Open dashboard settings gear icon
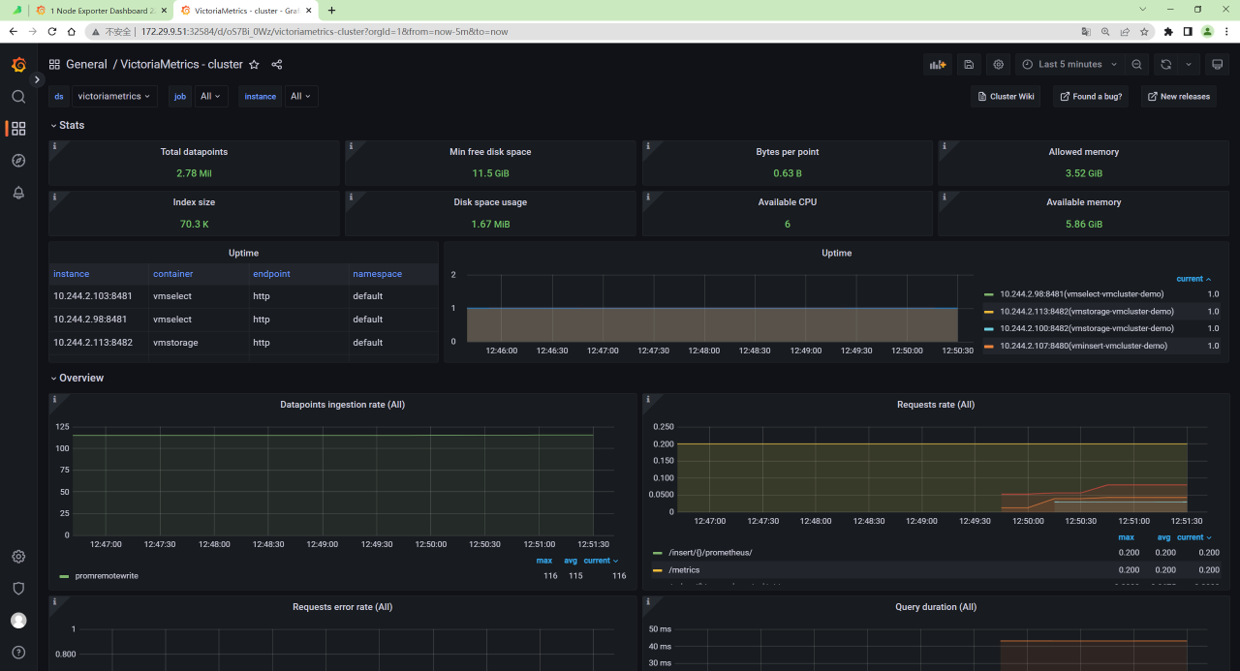The image size is (1240, 671). coord(999,65)
